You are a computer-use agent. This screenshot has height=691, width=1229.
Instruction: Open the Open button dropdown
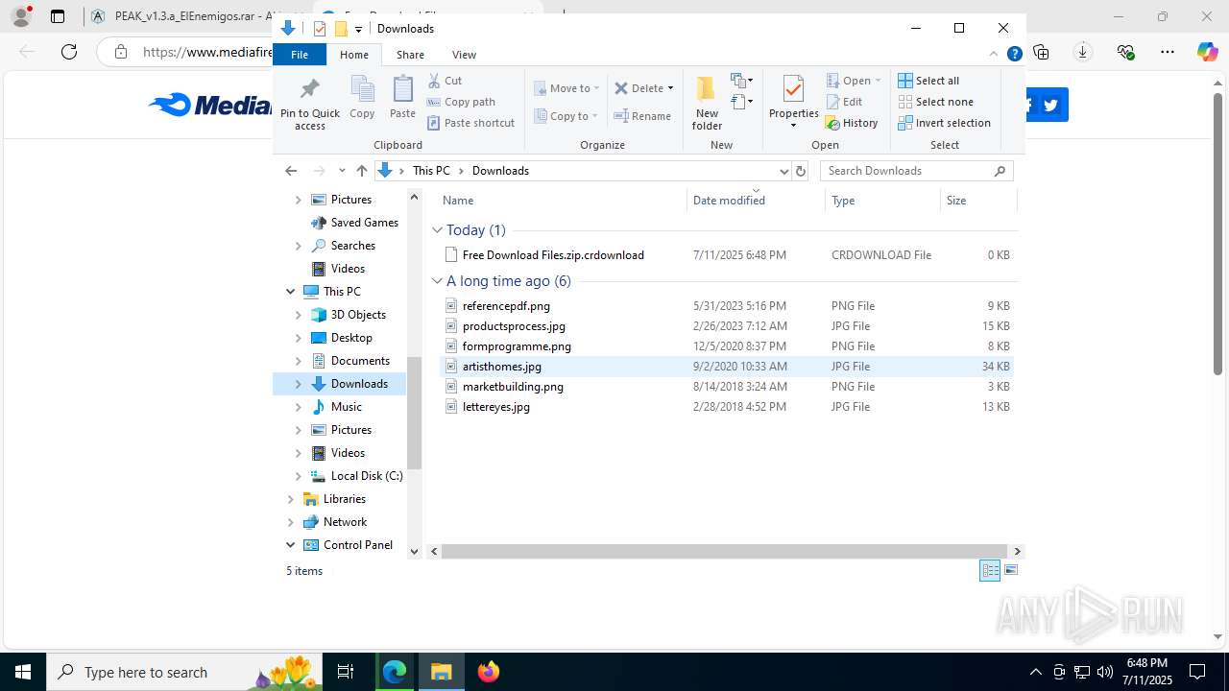(x=878, y=81)
